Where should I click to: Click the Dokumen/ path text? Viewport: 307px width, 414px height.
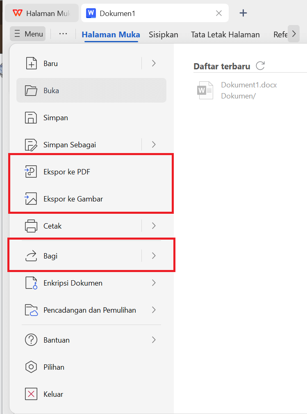click(238, 96)
